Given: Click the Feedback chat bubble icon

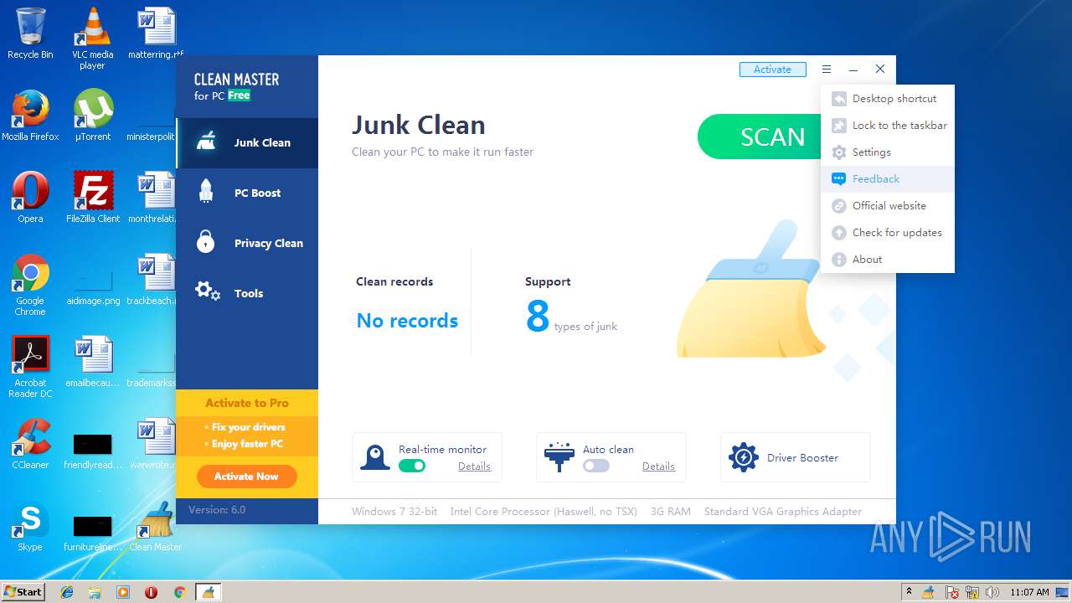Looking at the screenshot, I should point(838,179).
